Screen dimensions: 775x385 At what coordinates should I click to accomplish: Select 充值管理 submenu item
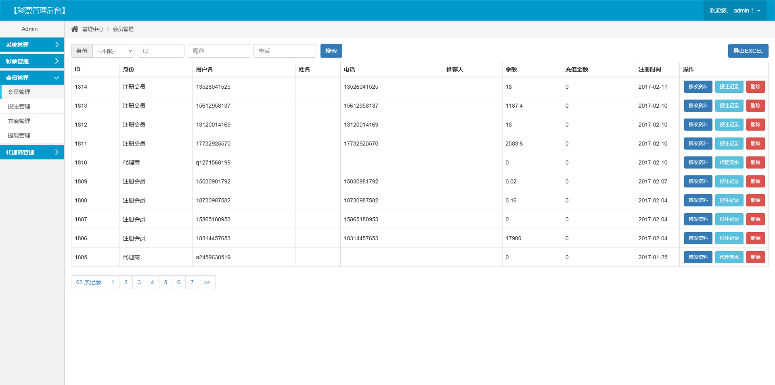click(32, 121)
